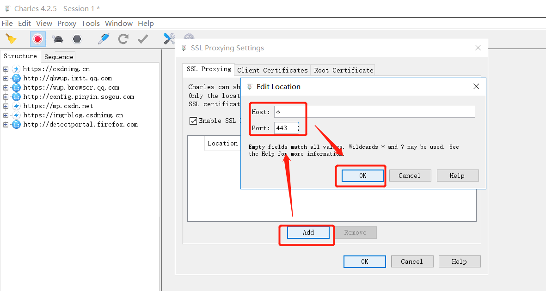The width and height of the screenshot is (546, 291).
Task: Select lightning icon beside https://csdnimg.cn
Action: [x=16, y=69]
